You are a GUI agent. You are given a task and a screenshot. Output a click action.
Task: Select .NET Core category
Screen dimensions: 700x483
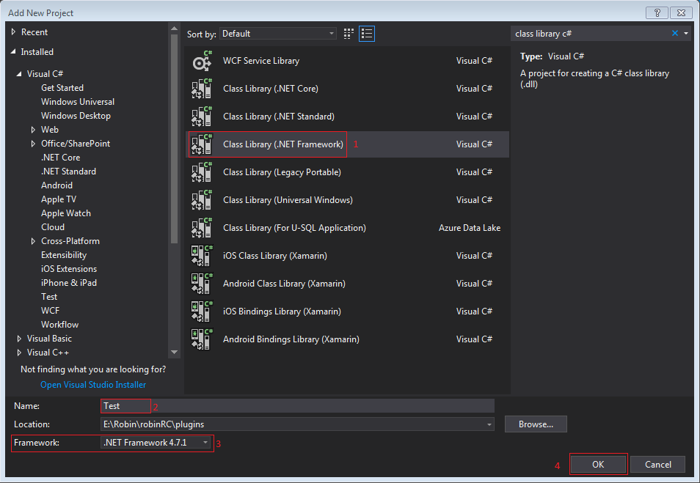(60, 158)
